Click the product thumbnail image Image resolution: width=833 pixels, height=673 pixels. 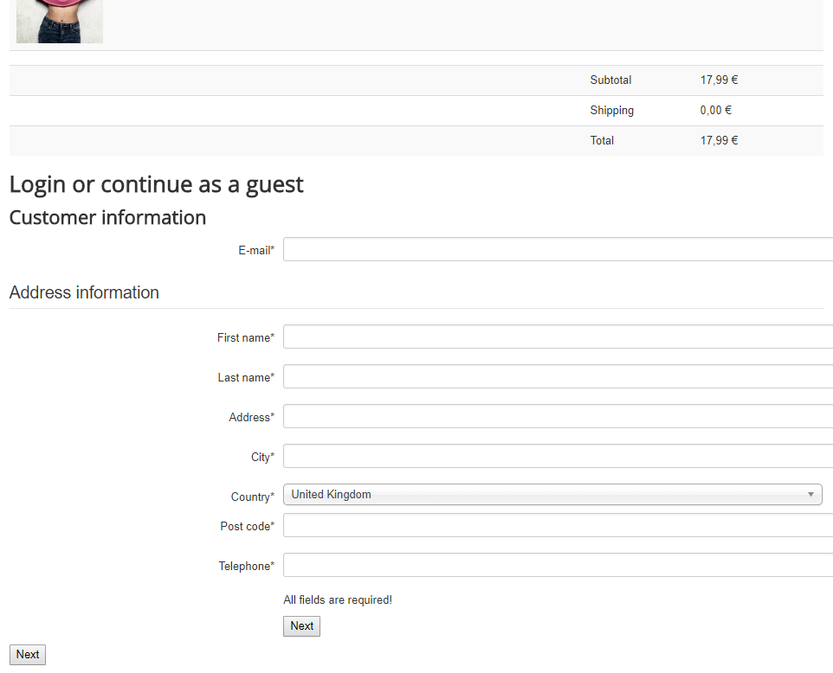pos(59,21)
